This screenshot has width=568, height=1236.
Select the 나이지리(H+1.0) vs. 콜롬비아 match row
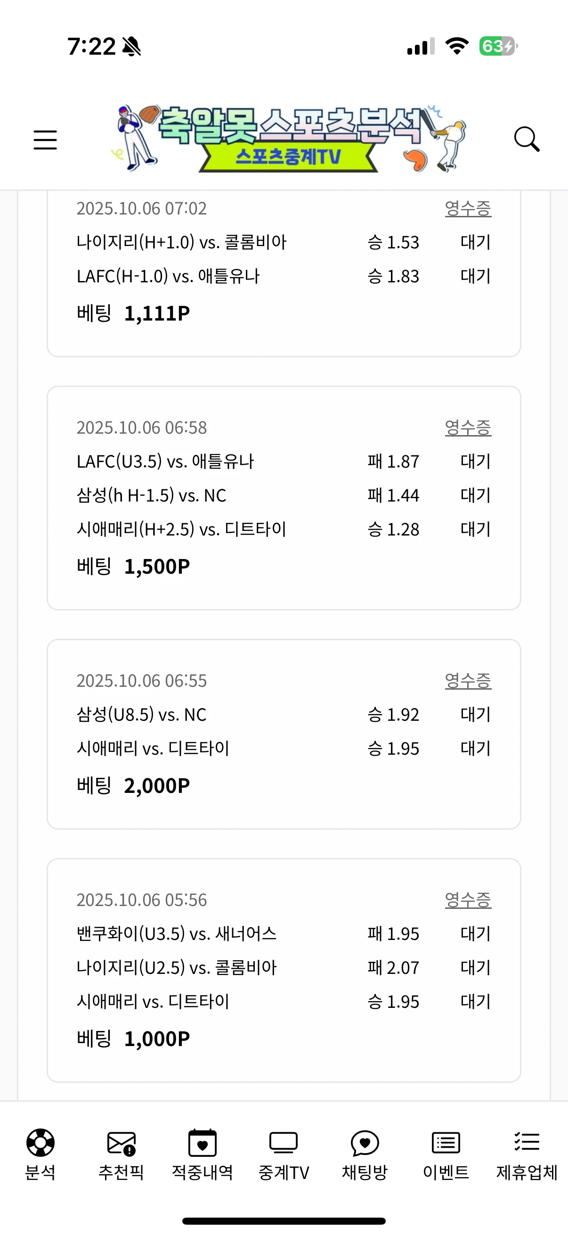181,242
